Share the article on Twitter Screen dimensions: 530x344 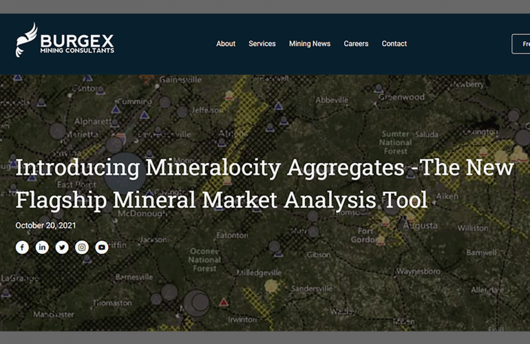62,248
